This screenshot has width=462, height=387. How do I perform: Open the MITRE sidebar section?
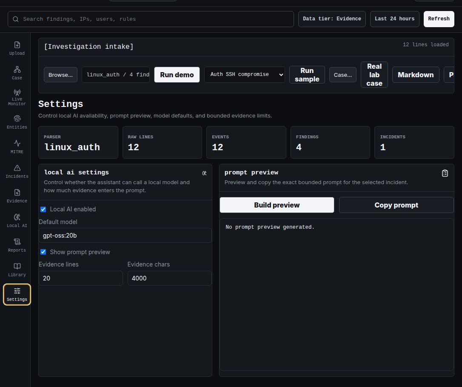pos(17,147)
